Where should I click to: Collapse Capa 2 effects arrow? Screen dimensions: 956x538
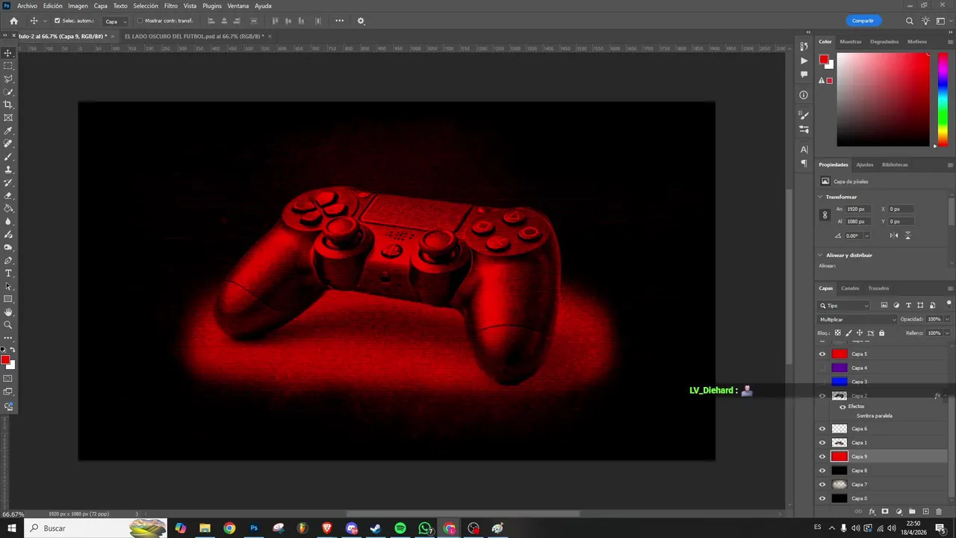coord(946,396)
